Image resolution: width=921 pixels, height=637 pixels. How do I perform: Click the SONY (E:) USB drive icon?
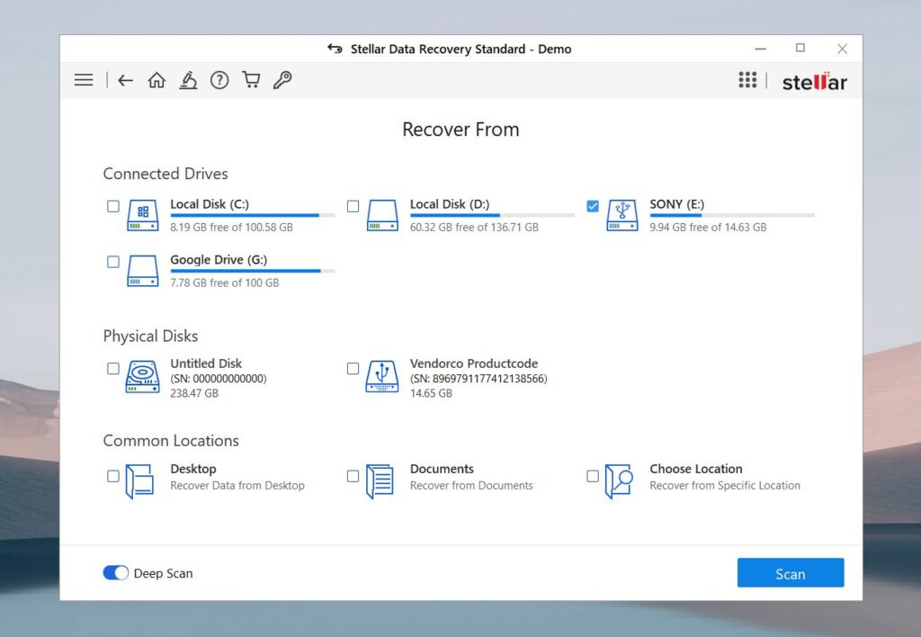621,215
